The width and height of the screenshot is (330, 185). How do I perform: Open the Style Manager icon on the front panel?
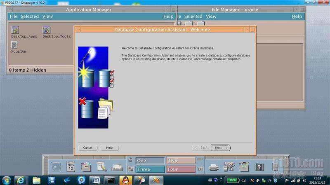coord(229,166)
